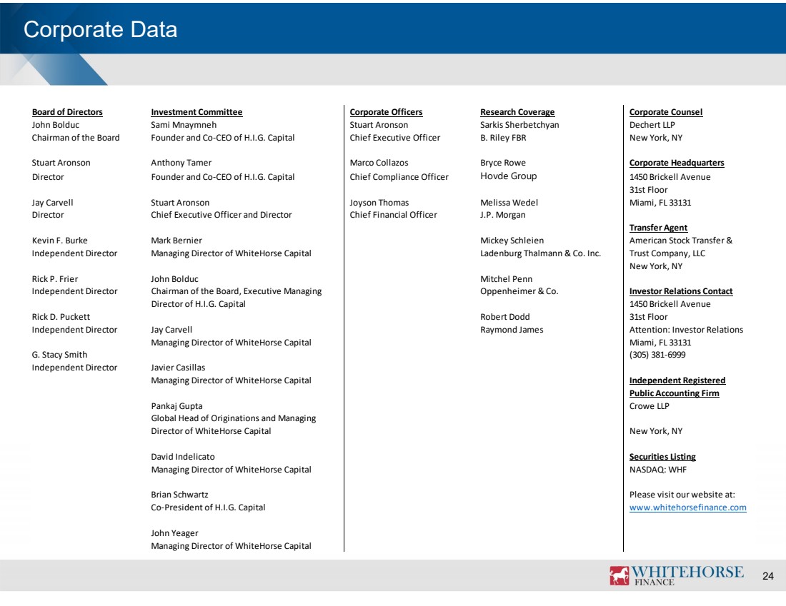
Task: Click the 'Securities Listing' heading
Action: point(662,457)
